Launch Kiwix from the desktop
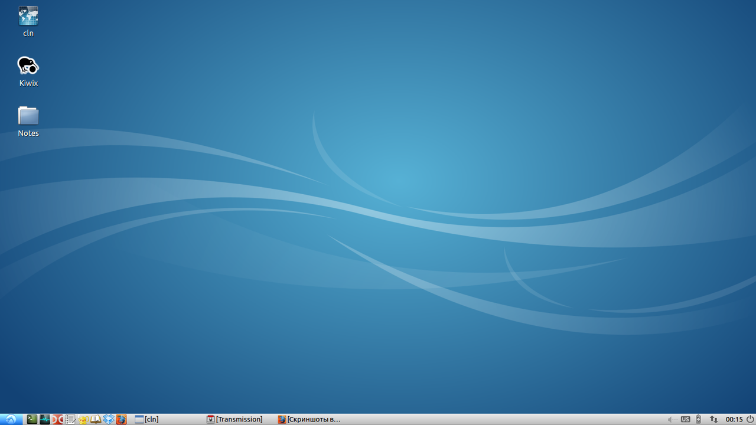The width and height of the screenshot is (756, 425). pos(28,71)
